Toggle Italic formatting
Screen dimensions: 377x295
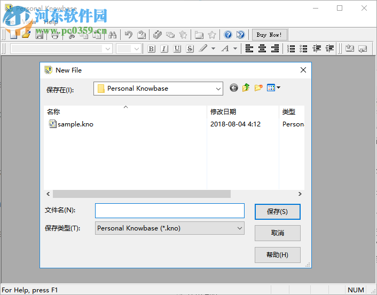coord(164,49)
